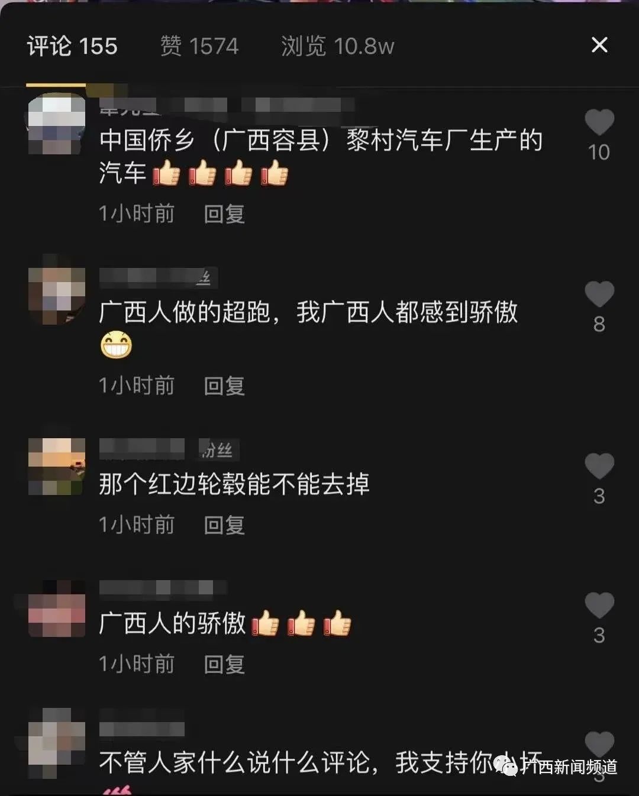
Task: Open avatar of 红边轮毂 commenter
Action: click(x=57, y=467)
